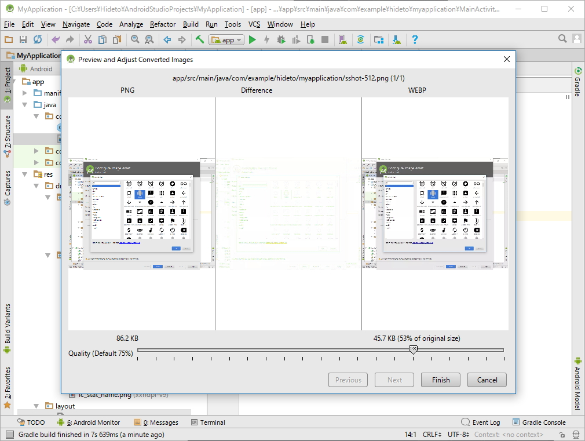Screen dimensions: 585x441
Task: Open the Terminal tool window
Action: tap(208, 422)
